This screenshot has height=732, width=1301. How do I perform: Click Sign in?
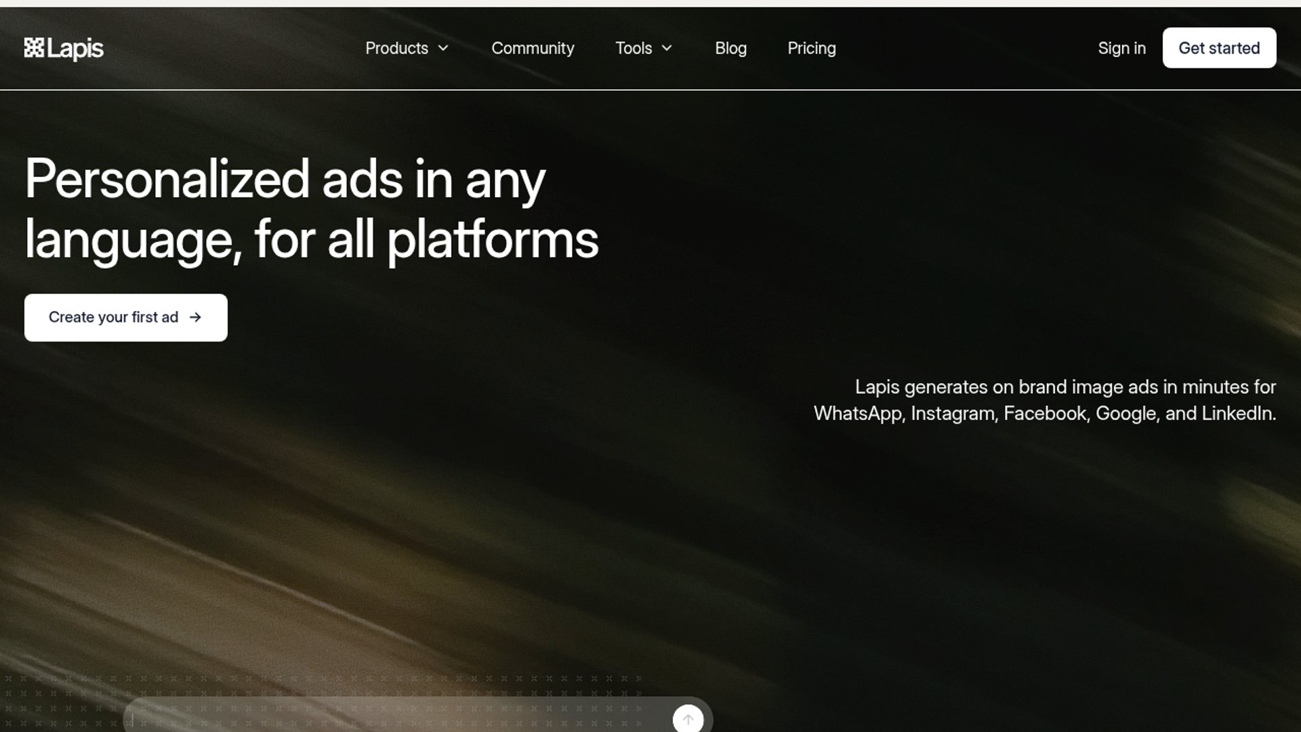click(x=1121, y=48)
